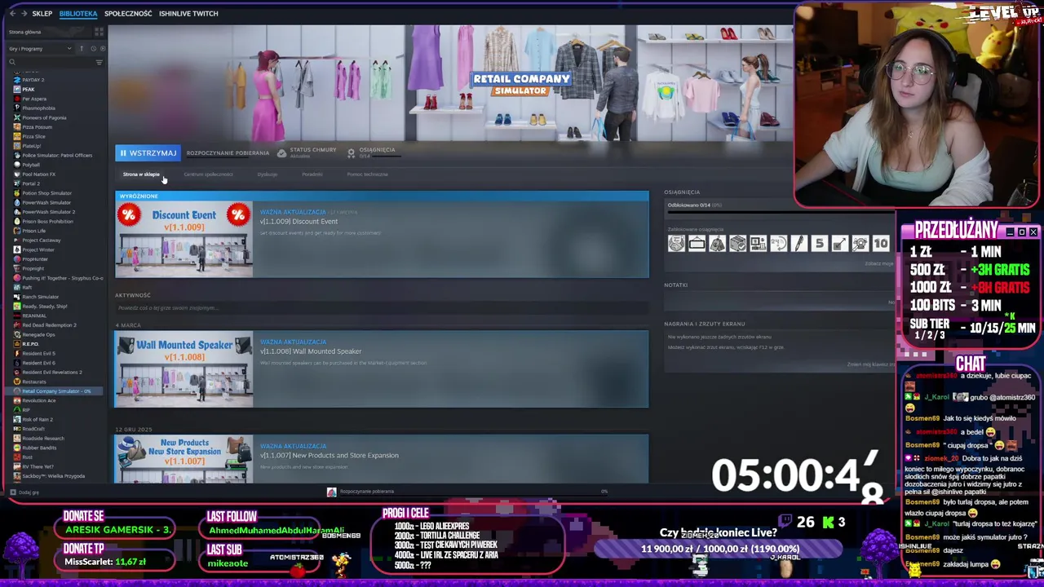Select Police Simulator: Patrol Officers
Viewport: 1044px width, 587px height.
(x=57, y=155)
